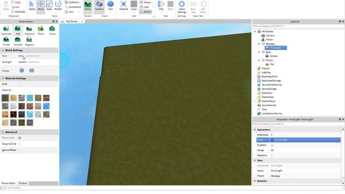Insert a new Part
345x194 pixels.
coord(111,6)
